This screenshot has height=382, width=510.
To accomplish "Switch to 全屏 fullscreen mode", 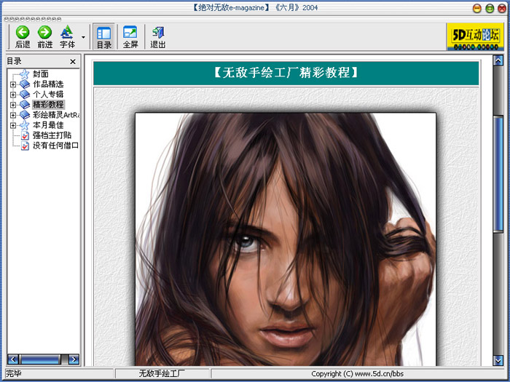I will coord(130,36).
